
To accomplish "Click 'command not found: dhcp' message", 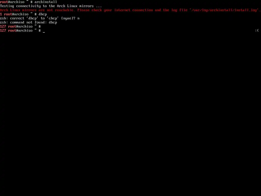I will [x=33, y=22].
